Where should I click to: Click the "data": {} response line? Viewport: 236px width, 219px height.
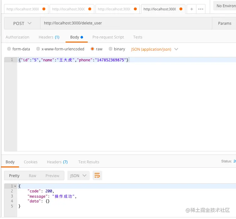38,201
